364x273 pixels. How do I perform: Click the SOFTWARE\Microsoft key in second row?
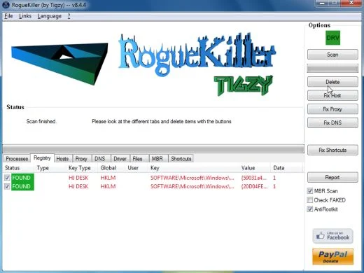[x=192, y=186]
